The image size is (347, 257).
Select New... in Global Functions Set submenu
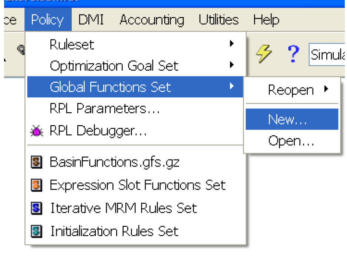point(287,119)
